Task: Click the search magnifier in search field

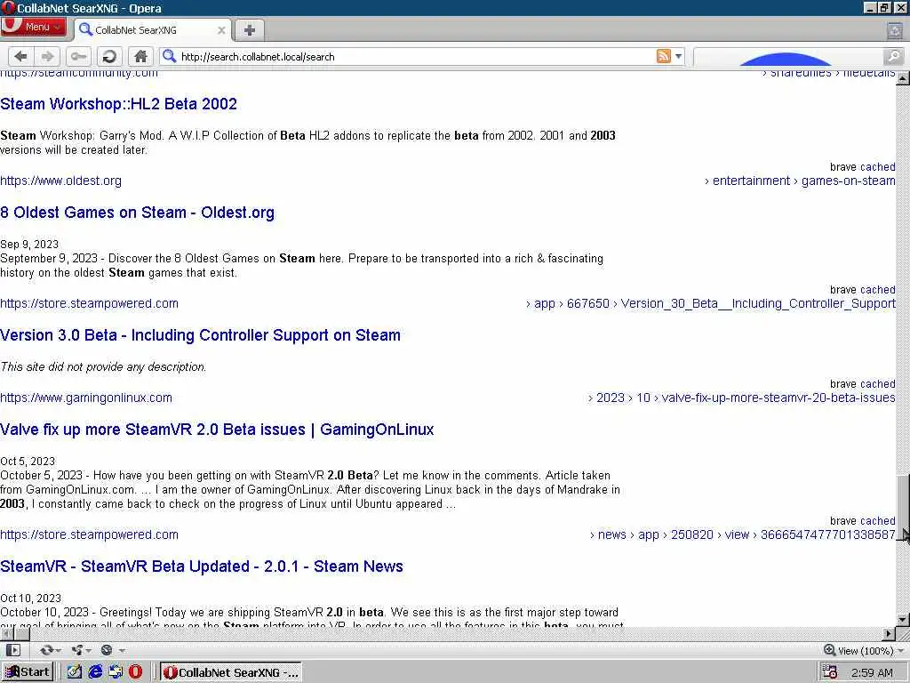Action: pyautogui.click(x=894, y=56)
